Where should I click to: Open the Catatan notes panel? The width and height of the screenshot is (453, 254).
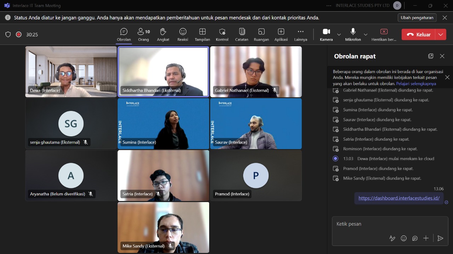pos(242,35)
